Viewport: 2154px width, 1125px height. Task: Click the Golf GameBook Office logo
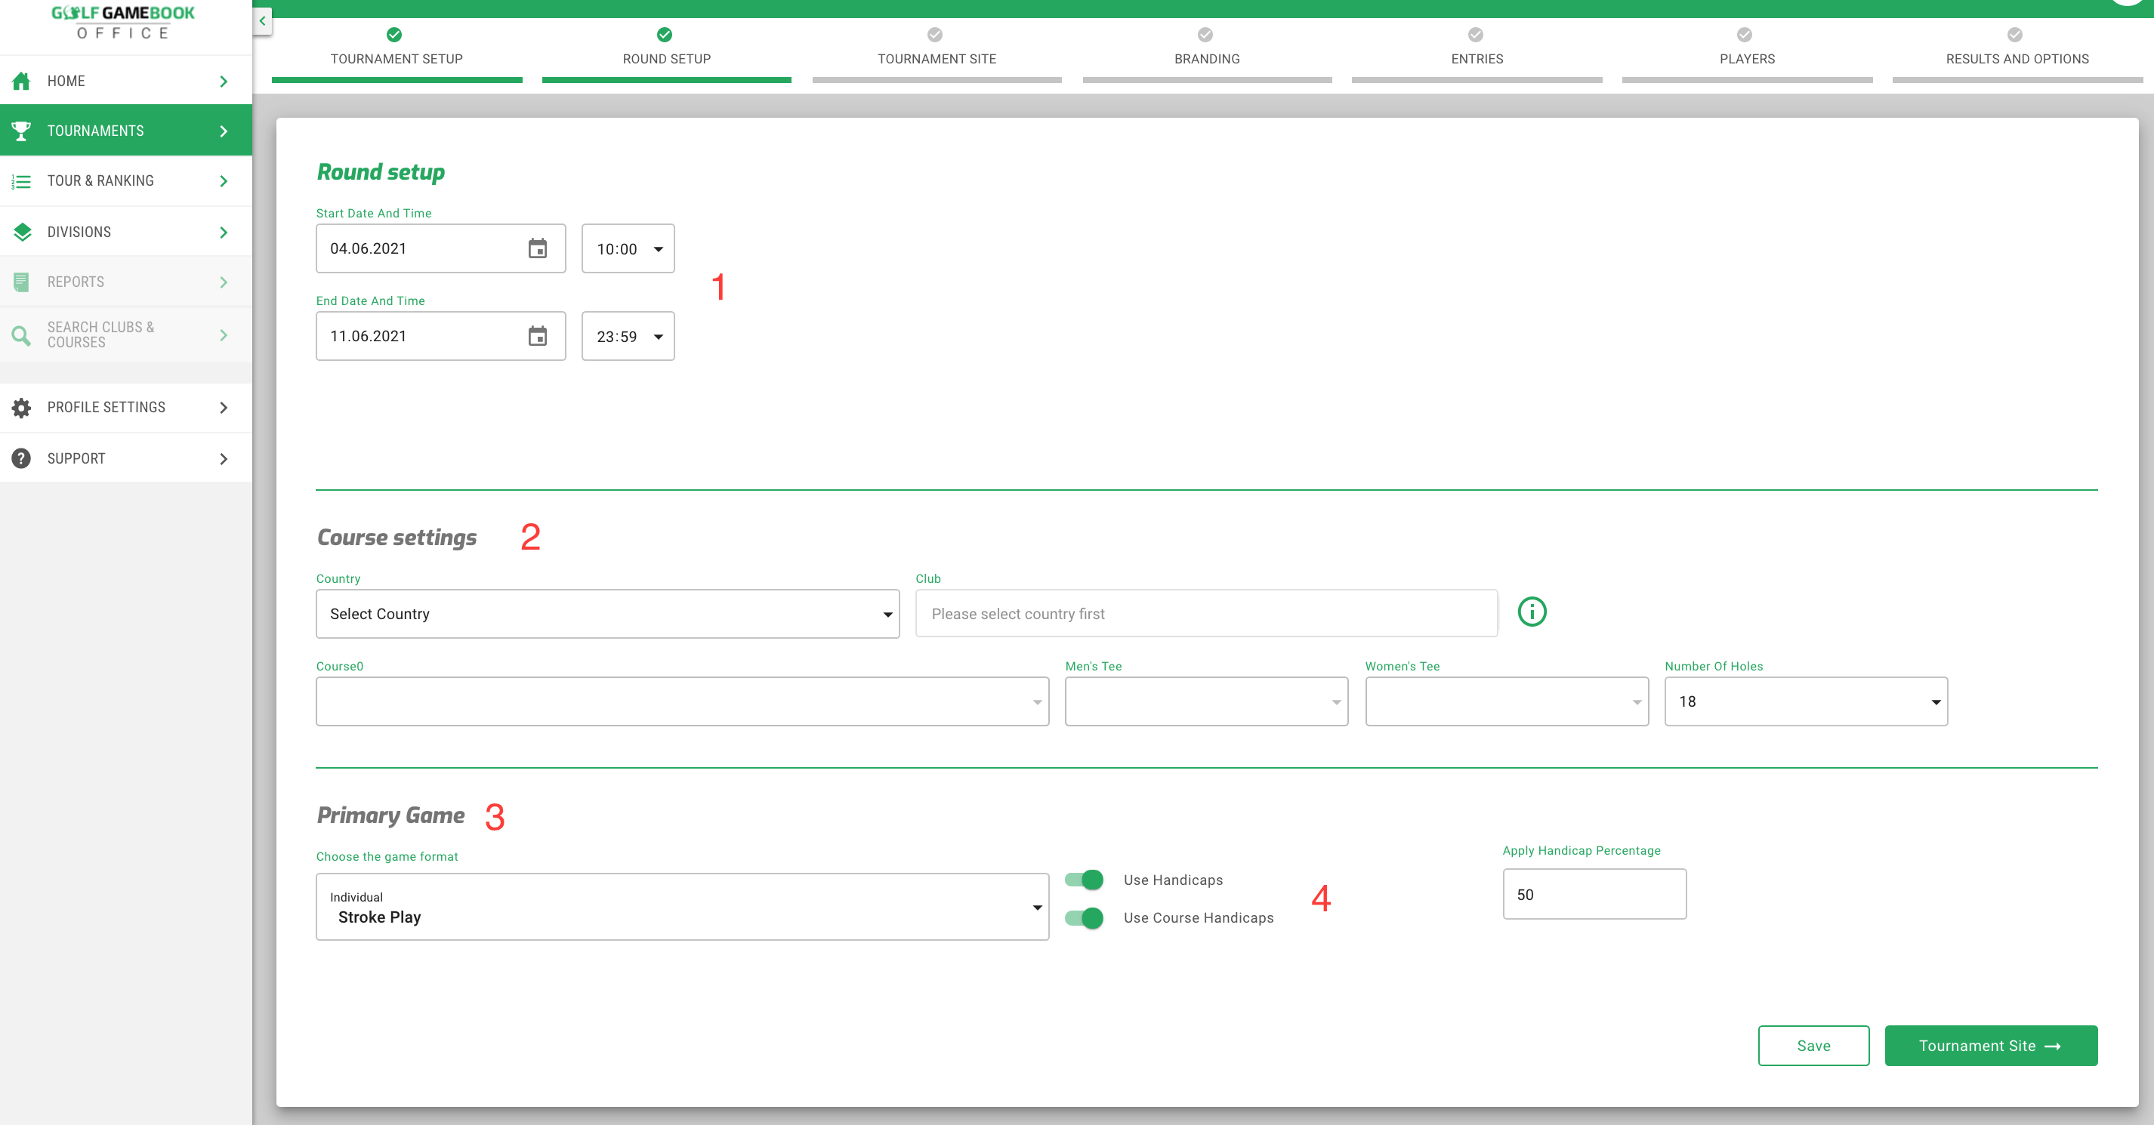pyautogui.click(x=123, y=22)
